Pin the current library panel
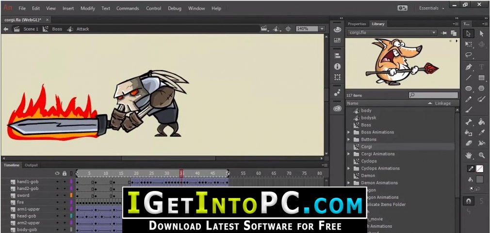 tap(444, 32)
